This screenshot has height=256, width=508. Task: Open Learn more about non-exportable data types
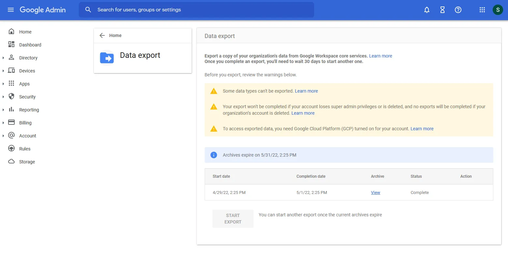tap(306, 91)
